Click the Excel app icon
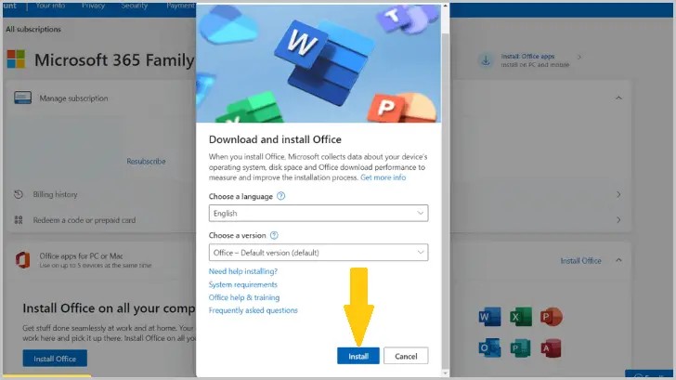This screenshot has height=380, width=676. [520, 317]
